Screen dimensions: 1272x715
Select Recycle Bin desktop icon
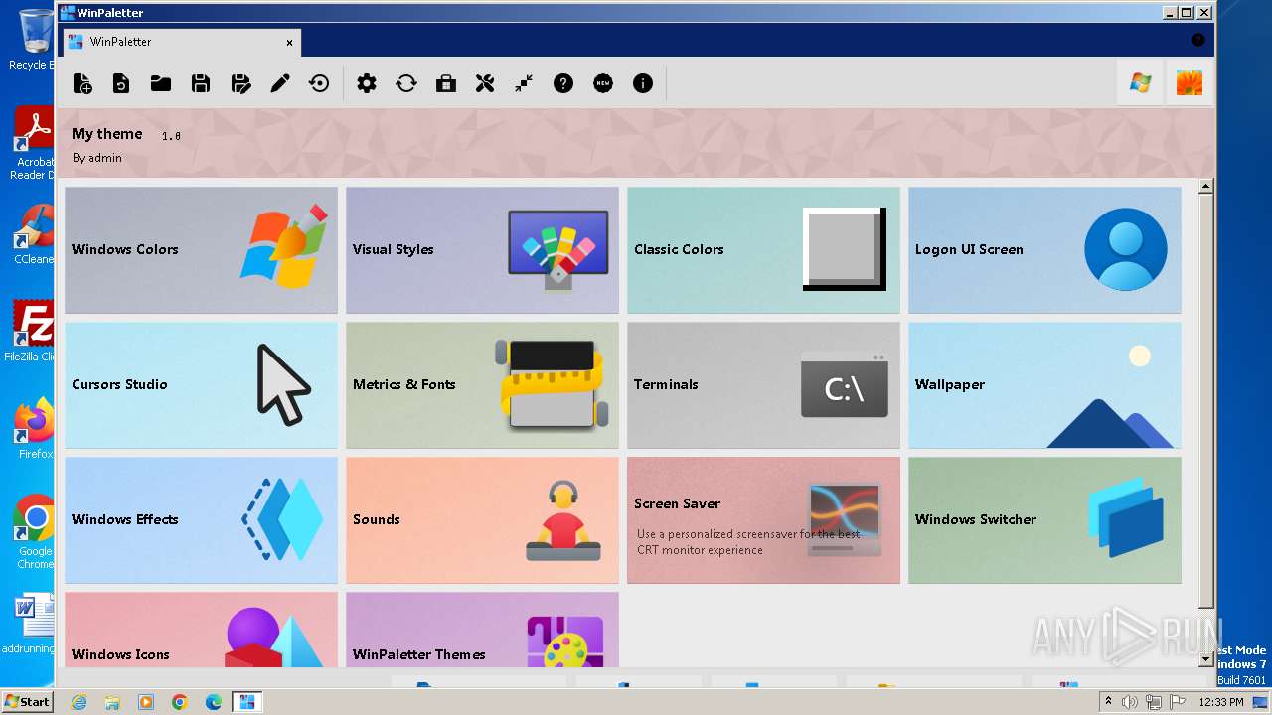click(x=33, y=40)
